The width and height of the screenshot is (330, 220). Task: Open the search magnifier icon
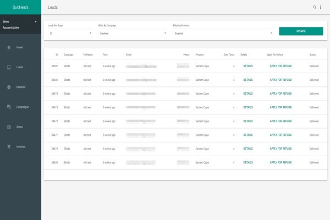pos(315,7)
